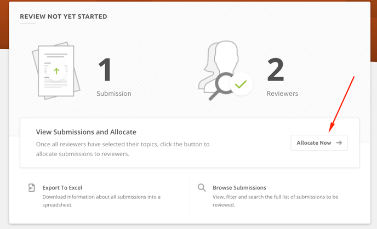Screen dimensions: 377x229
Task: Click the green checkmark badge on reviewers
Action: (240, 84)
